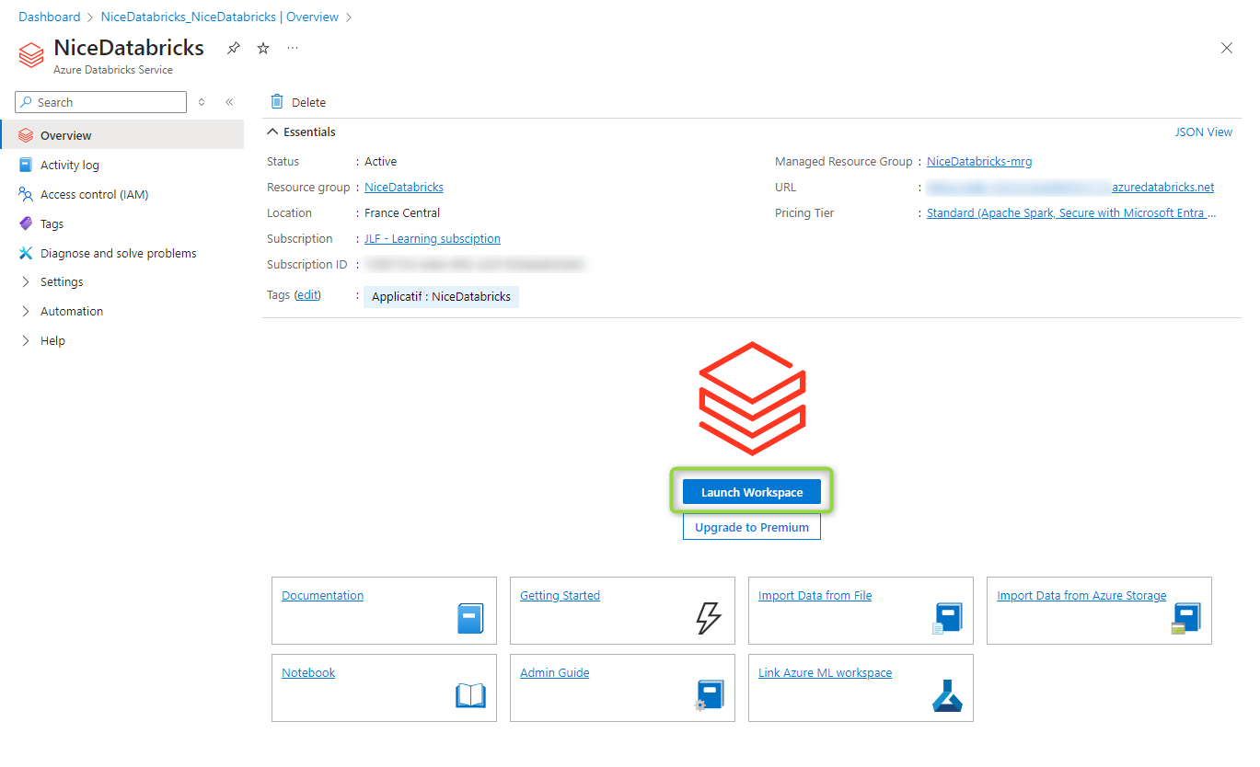Close the NiceDatabricks blade
1260x767 pixels.
(x=1226, y=49)
